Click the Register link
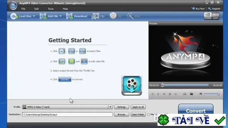 [214, 9]
